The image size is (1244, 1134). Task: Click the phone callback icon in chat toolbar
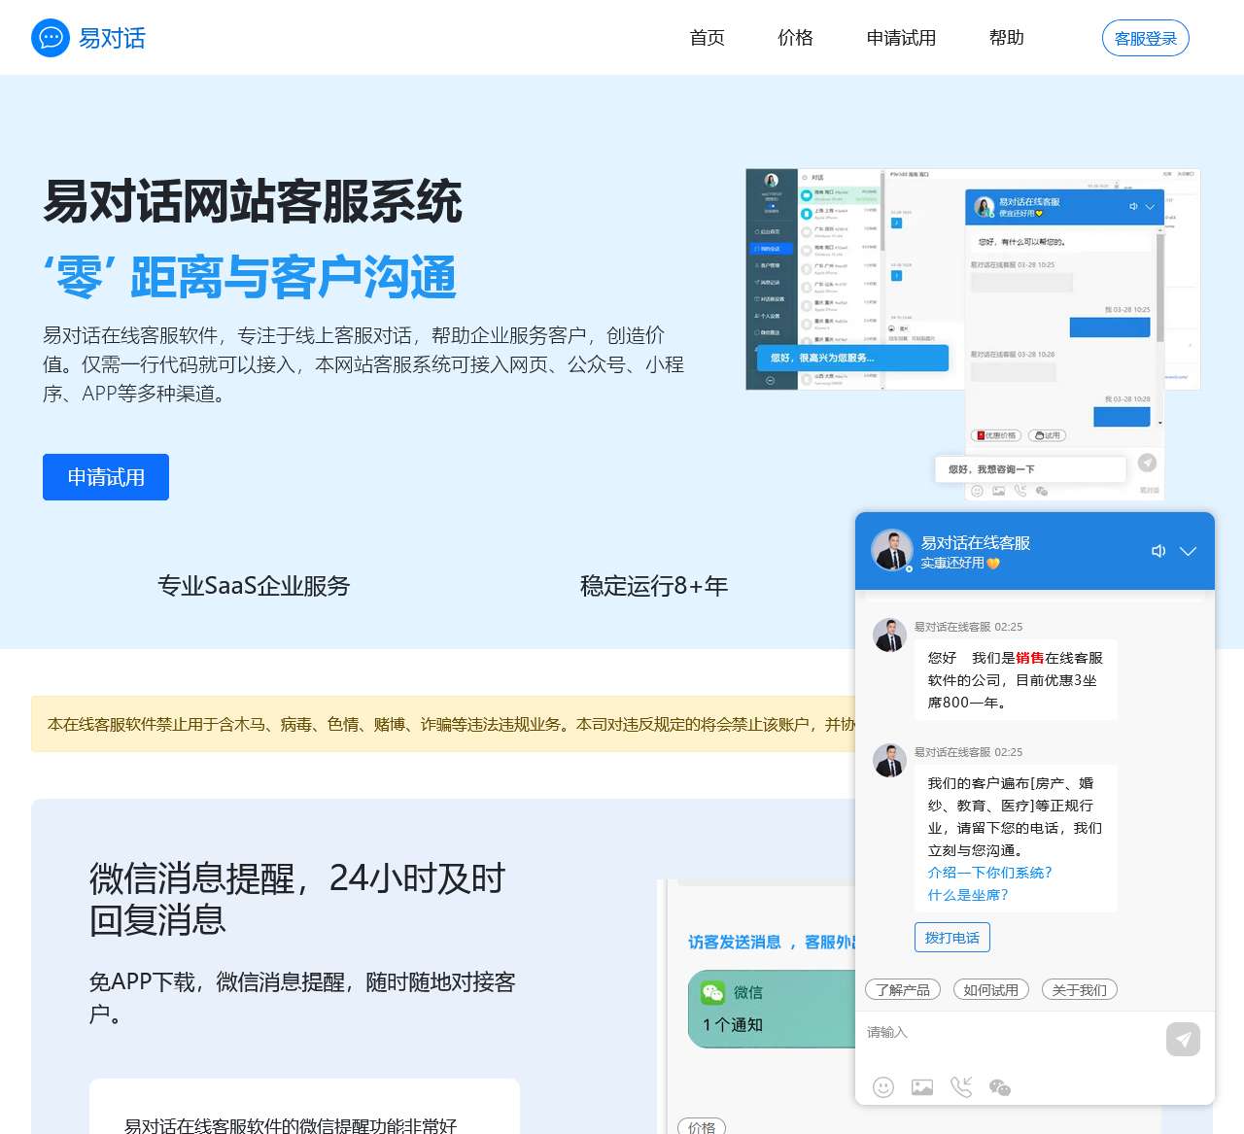pos(961,1087)
